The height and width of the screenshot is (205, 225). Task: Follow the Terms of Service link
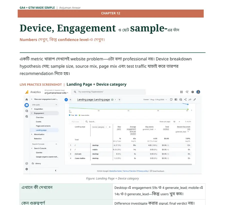[129, 171]
